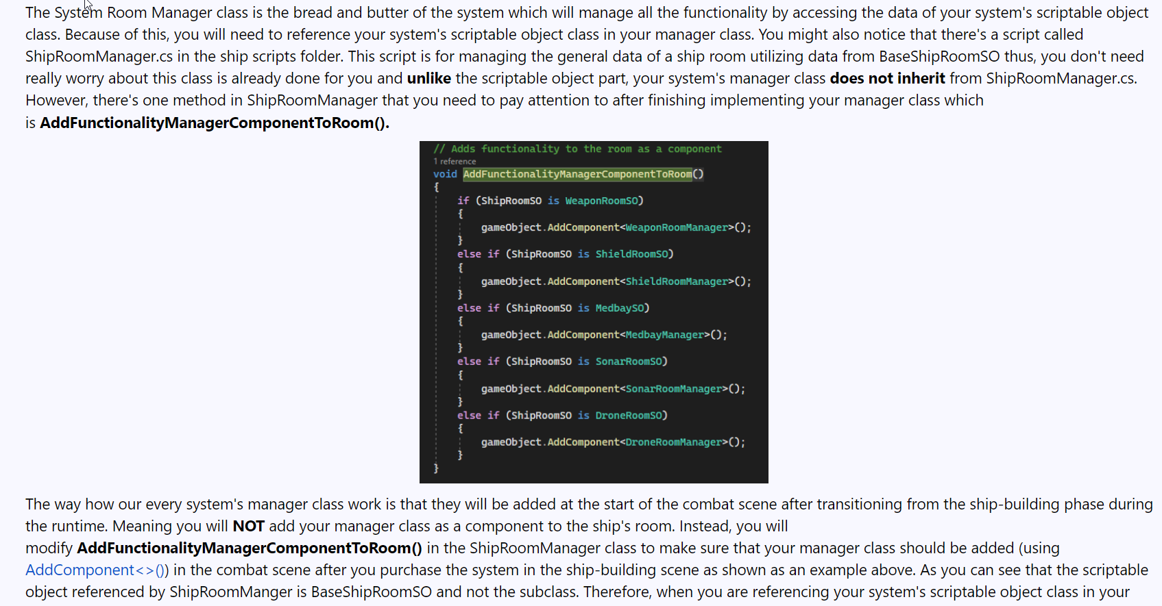
Task: Click 'MedbayManager' in the code image
Action: (x=665, y=335)
